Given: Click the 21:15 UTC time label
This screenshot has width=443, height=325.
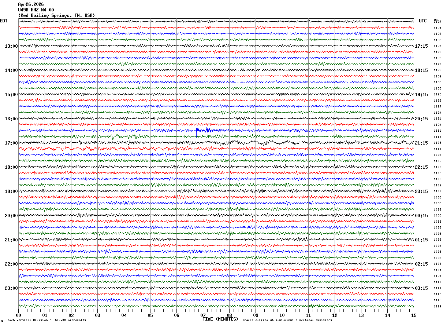Looking at the screenshot, I should click(x=421, y=143).
